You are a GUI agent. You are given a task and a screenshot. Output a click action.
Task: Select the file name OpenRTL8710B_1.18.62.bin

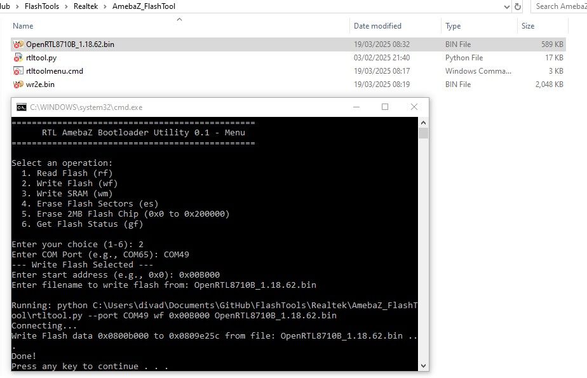(70, 44)
